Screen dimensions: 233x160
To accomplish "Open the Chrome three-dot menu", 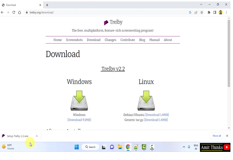I will [226, 13].
